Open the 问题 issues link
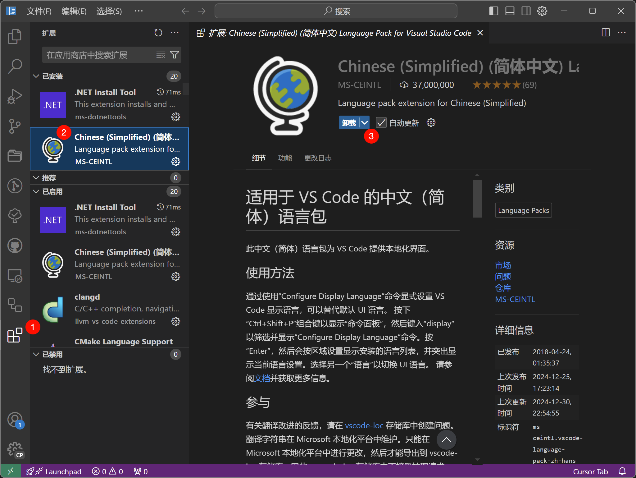 503,276
